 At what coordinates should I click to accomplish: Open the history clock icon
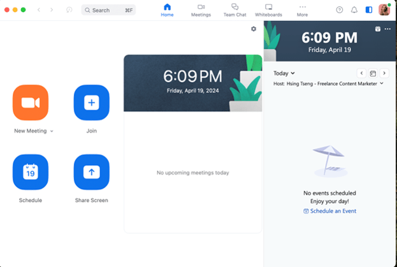pyautogui.click(x=69, y=10)
